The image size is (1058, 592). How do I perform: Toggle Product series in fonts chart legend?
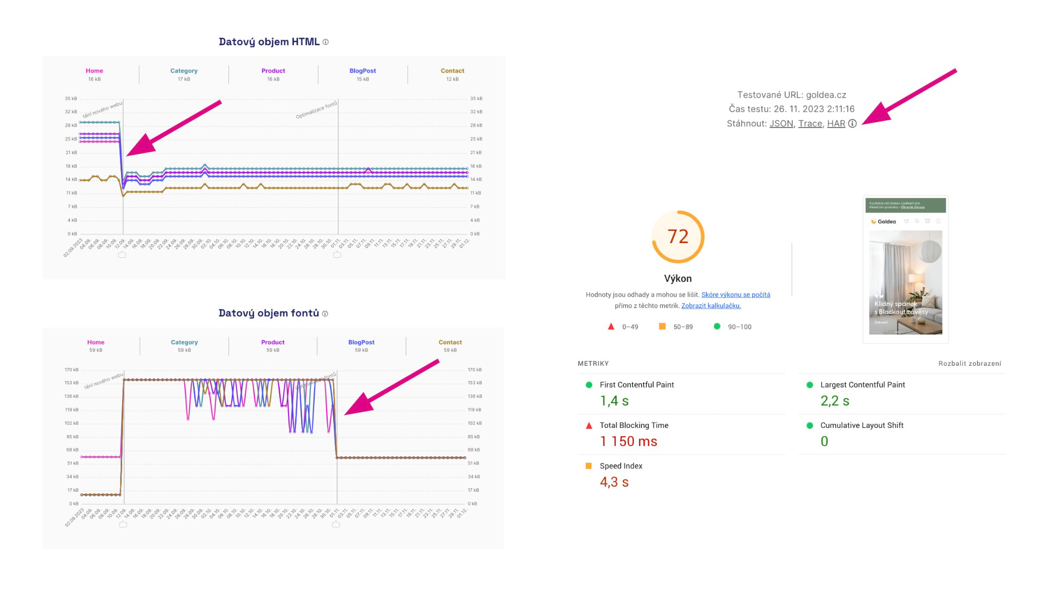tap(273, 342)
